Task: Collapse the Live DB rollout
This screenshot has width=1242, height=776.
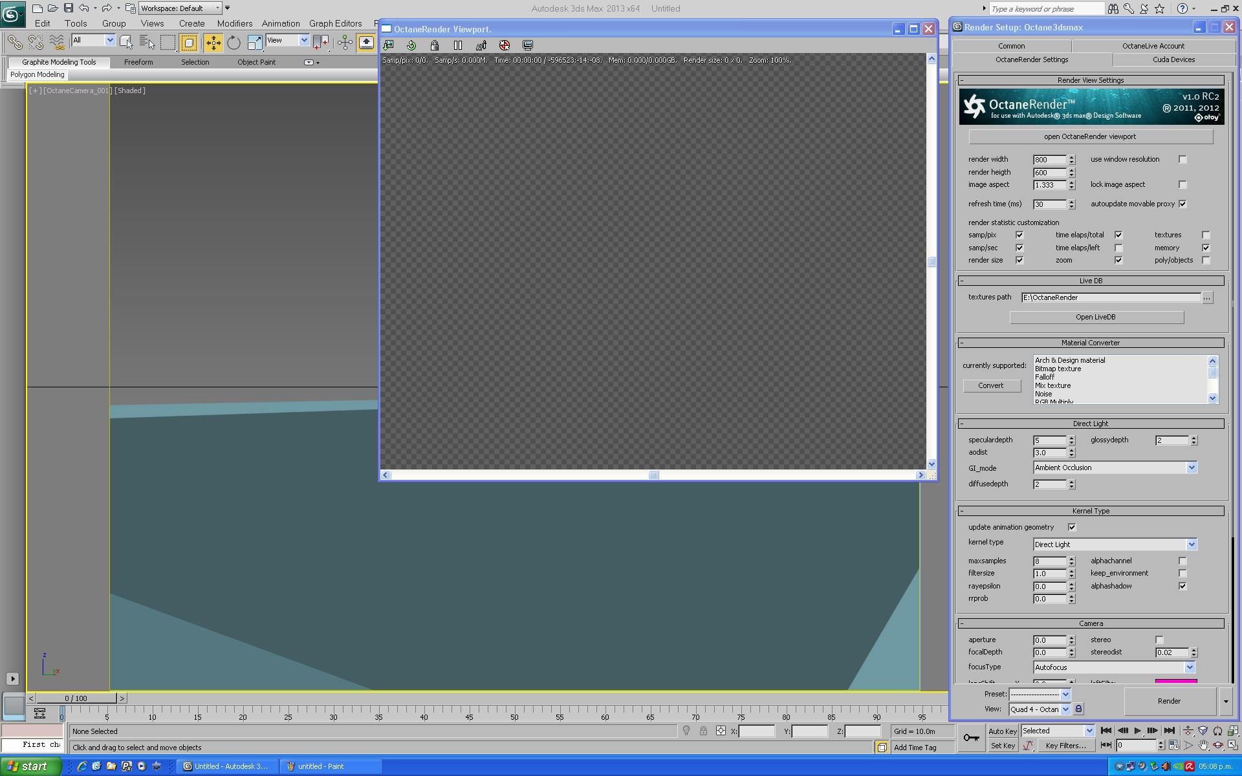Action: (961, 281)
